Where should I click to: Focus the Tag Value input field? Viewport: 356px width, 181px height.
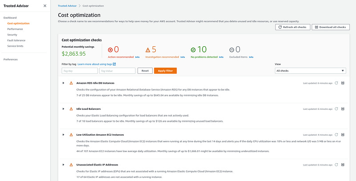coord(117,71)
